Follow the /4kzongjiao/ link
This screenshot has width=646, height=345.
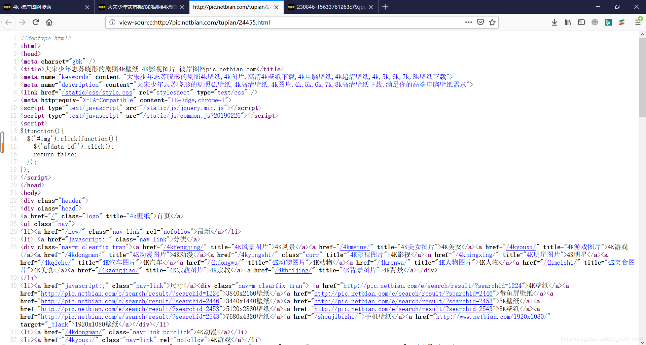118,270
